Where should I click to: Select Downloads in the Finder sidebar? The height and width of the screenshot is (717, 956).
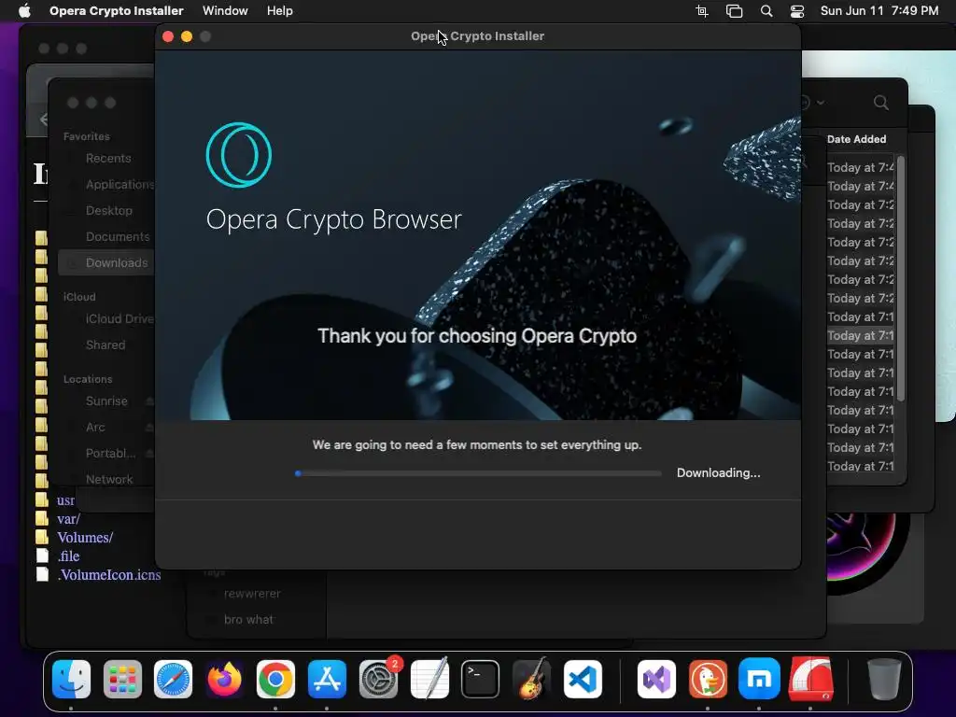tap(106, 262)
